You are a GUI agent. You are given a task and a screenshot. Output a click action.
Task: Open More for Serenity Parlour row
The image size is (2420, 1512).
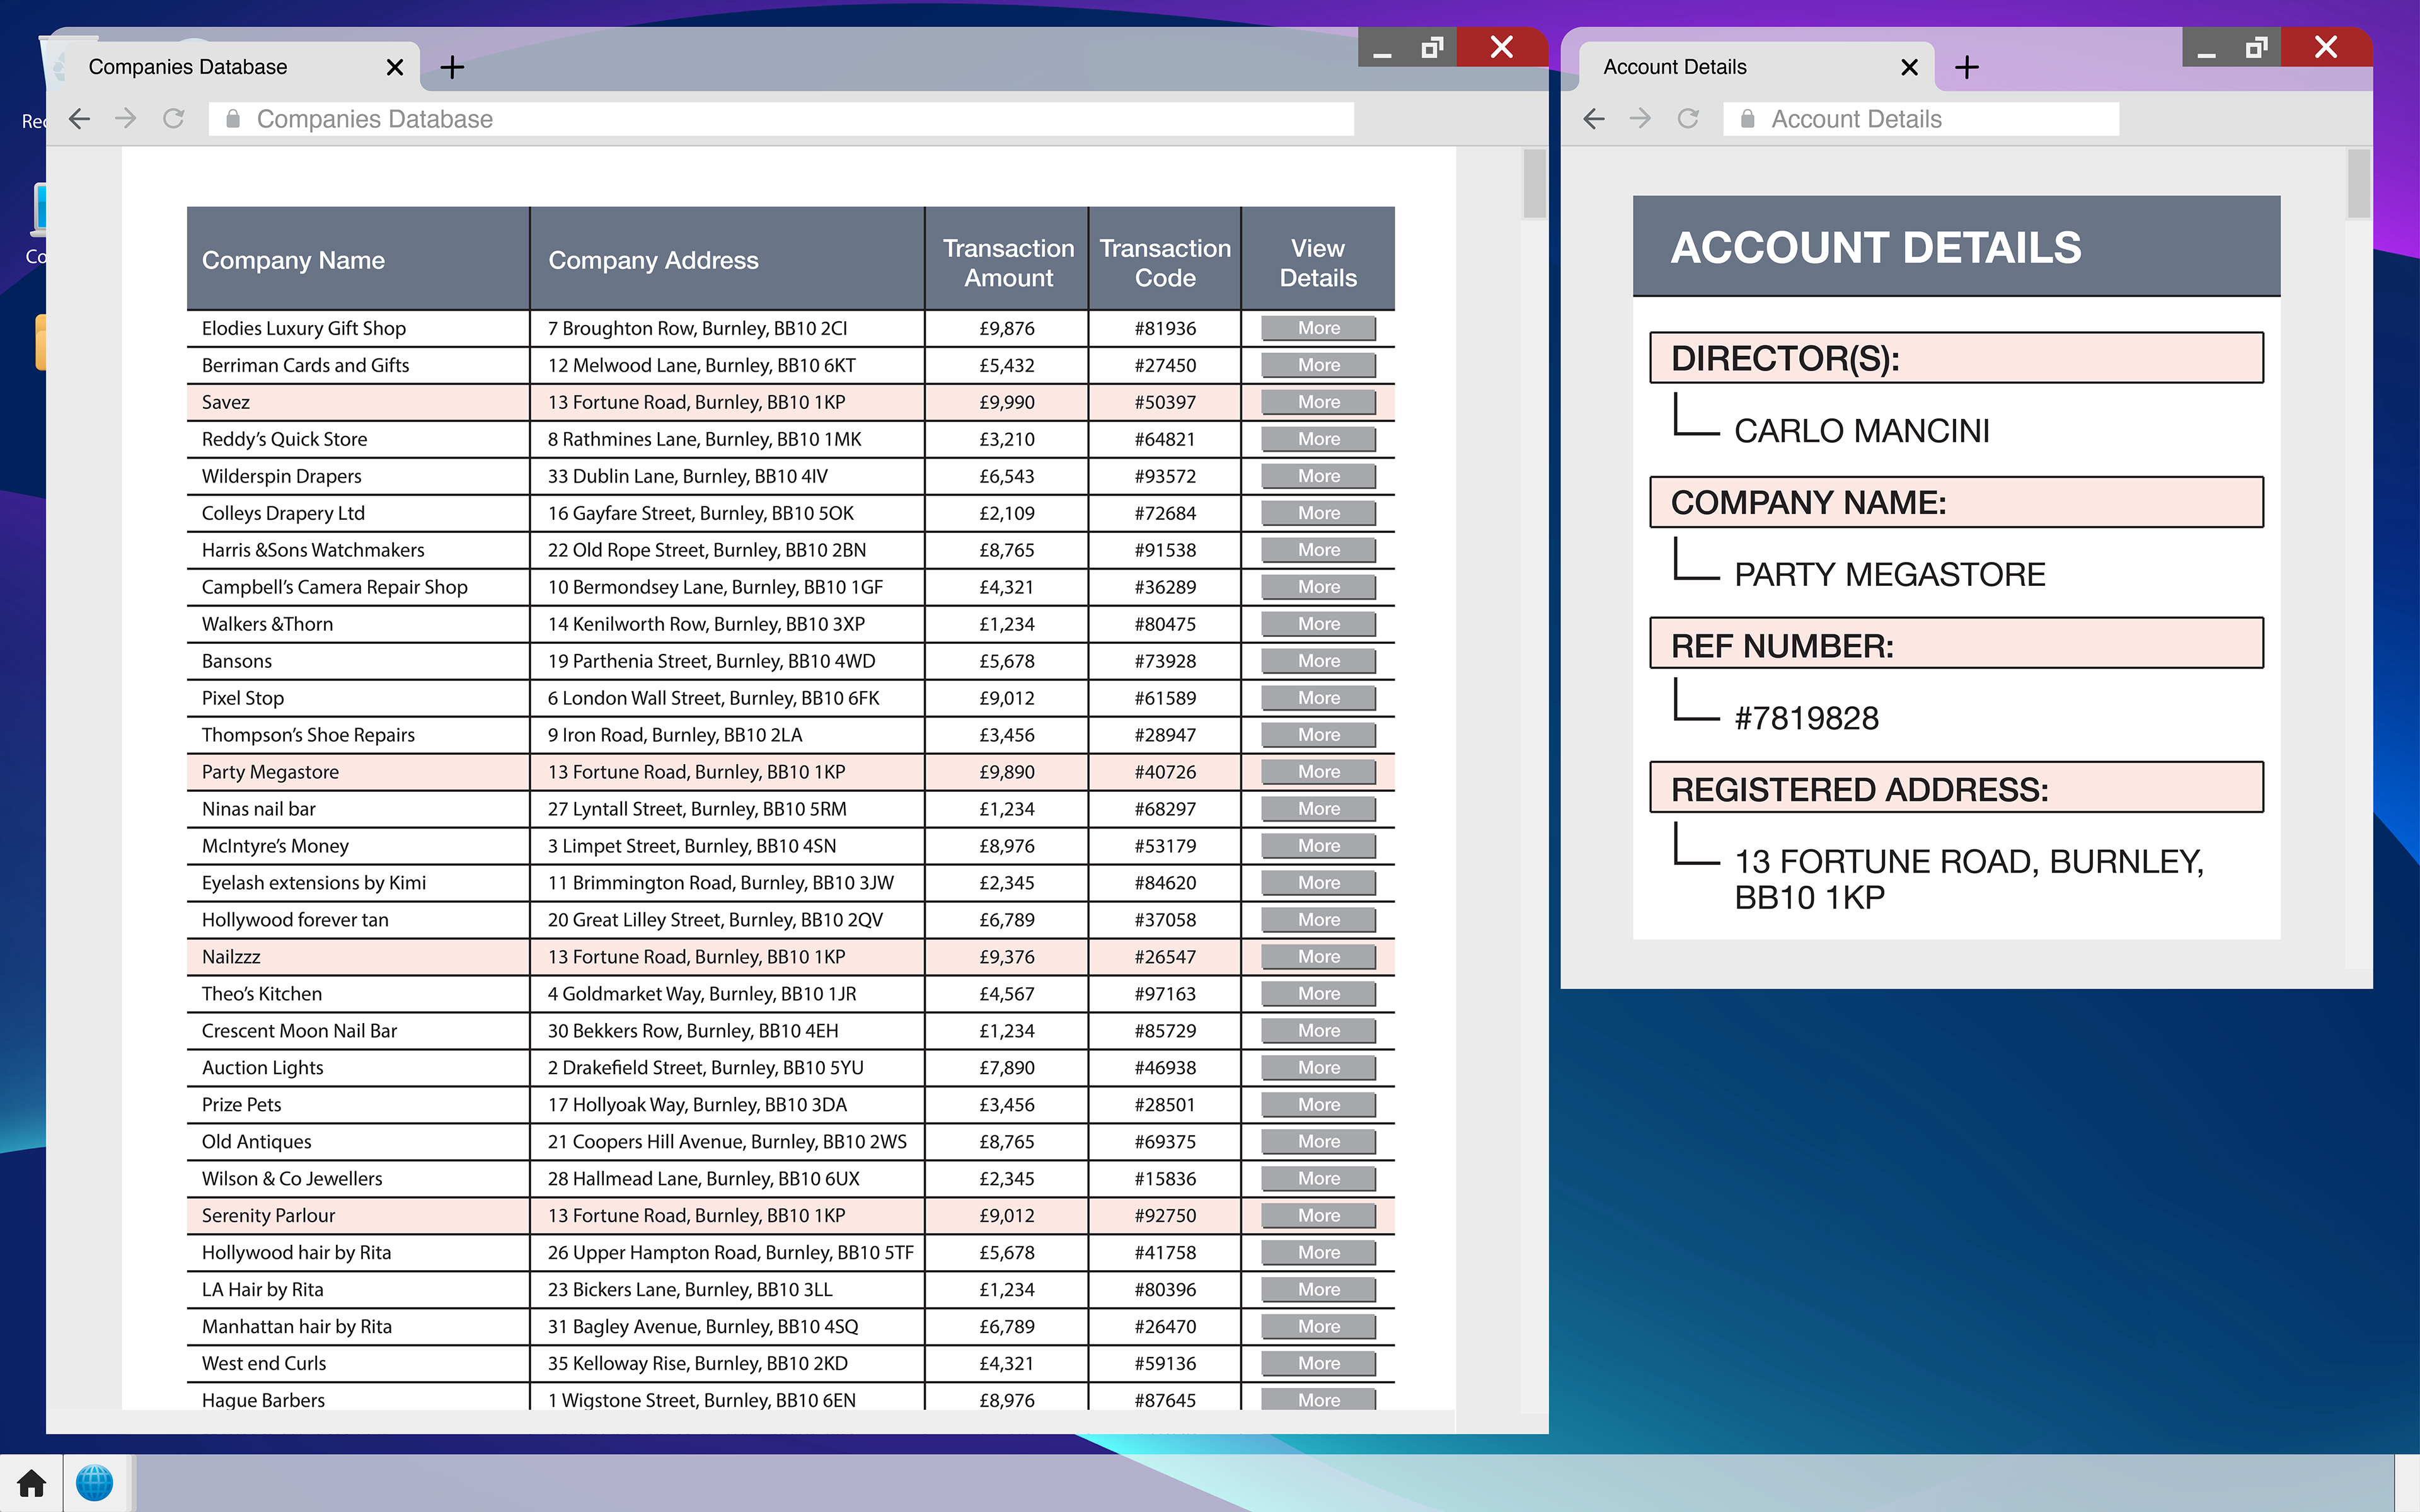(x=1318, y=1216)
